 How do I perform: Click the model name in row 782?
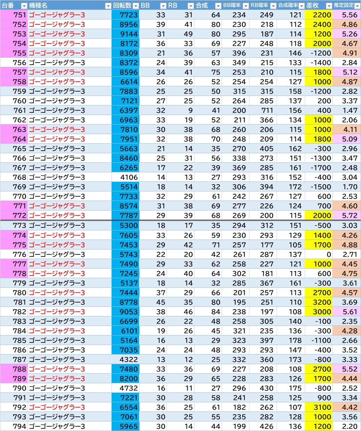tap(57, 312)
